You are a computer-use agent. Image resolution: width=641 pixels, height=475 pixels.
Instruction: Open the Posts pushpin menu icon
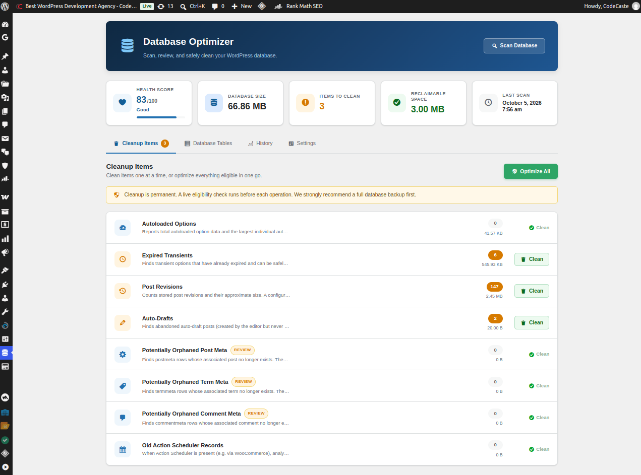pyautogui.click(x=5, y=56)
